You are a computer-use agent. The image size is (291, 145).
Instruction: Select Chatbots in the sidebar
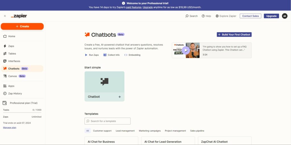[x=22, y=69]
